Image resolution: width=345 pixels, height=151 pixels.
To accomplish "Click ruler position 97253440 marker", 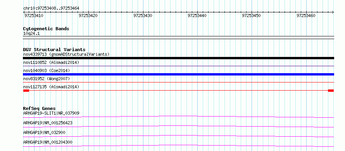I will [197, 15].
